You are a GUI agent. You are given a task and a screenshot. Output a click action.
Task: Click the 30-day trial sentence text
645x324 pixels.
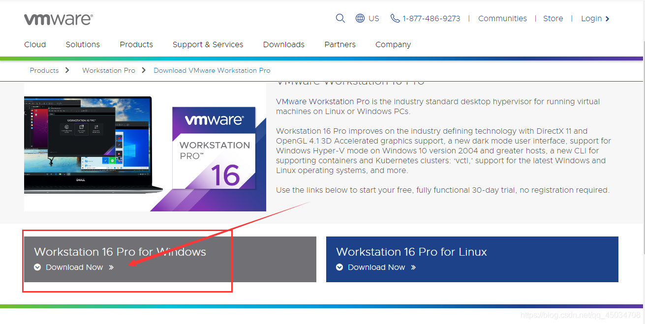[x=443, y=190]
